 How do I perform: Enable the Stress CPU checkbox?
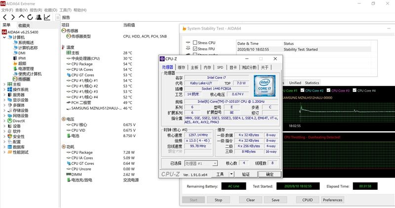[x=195, y=43]
